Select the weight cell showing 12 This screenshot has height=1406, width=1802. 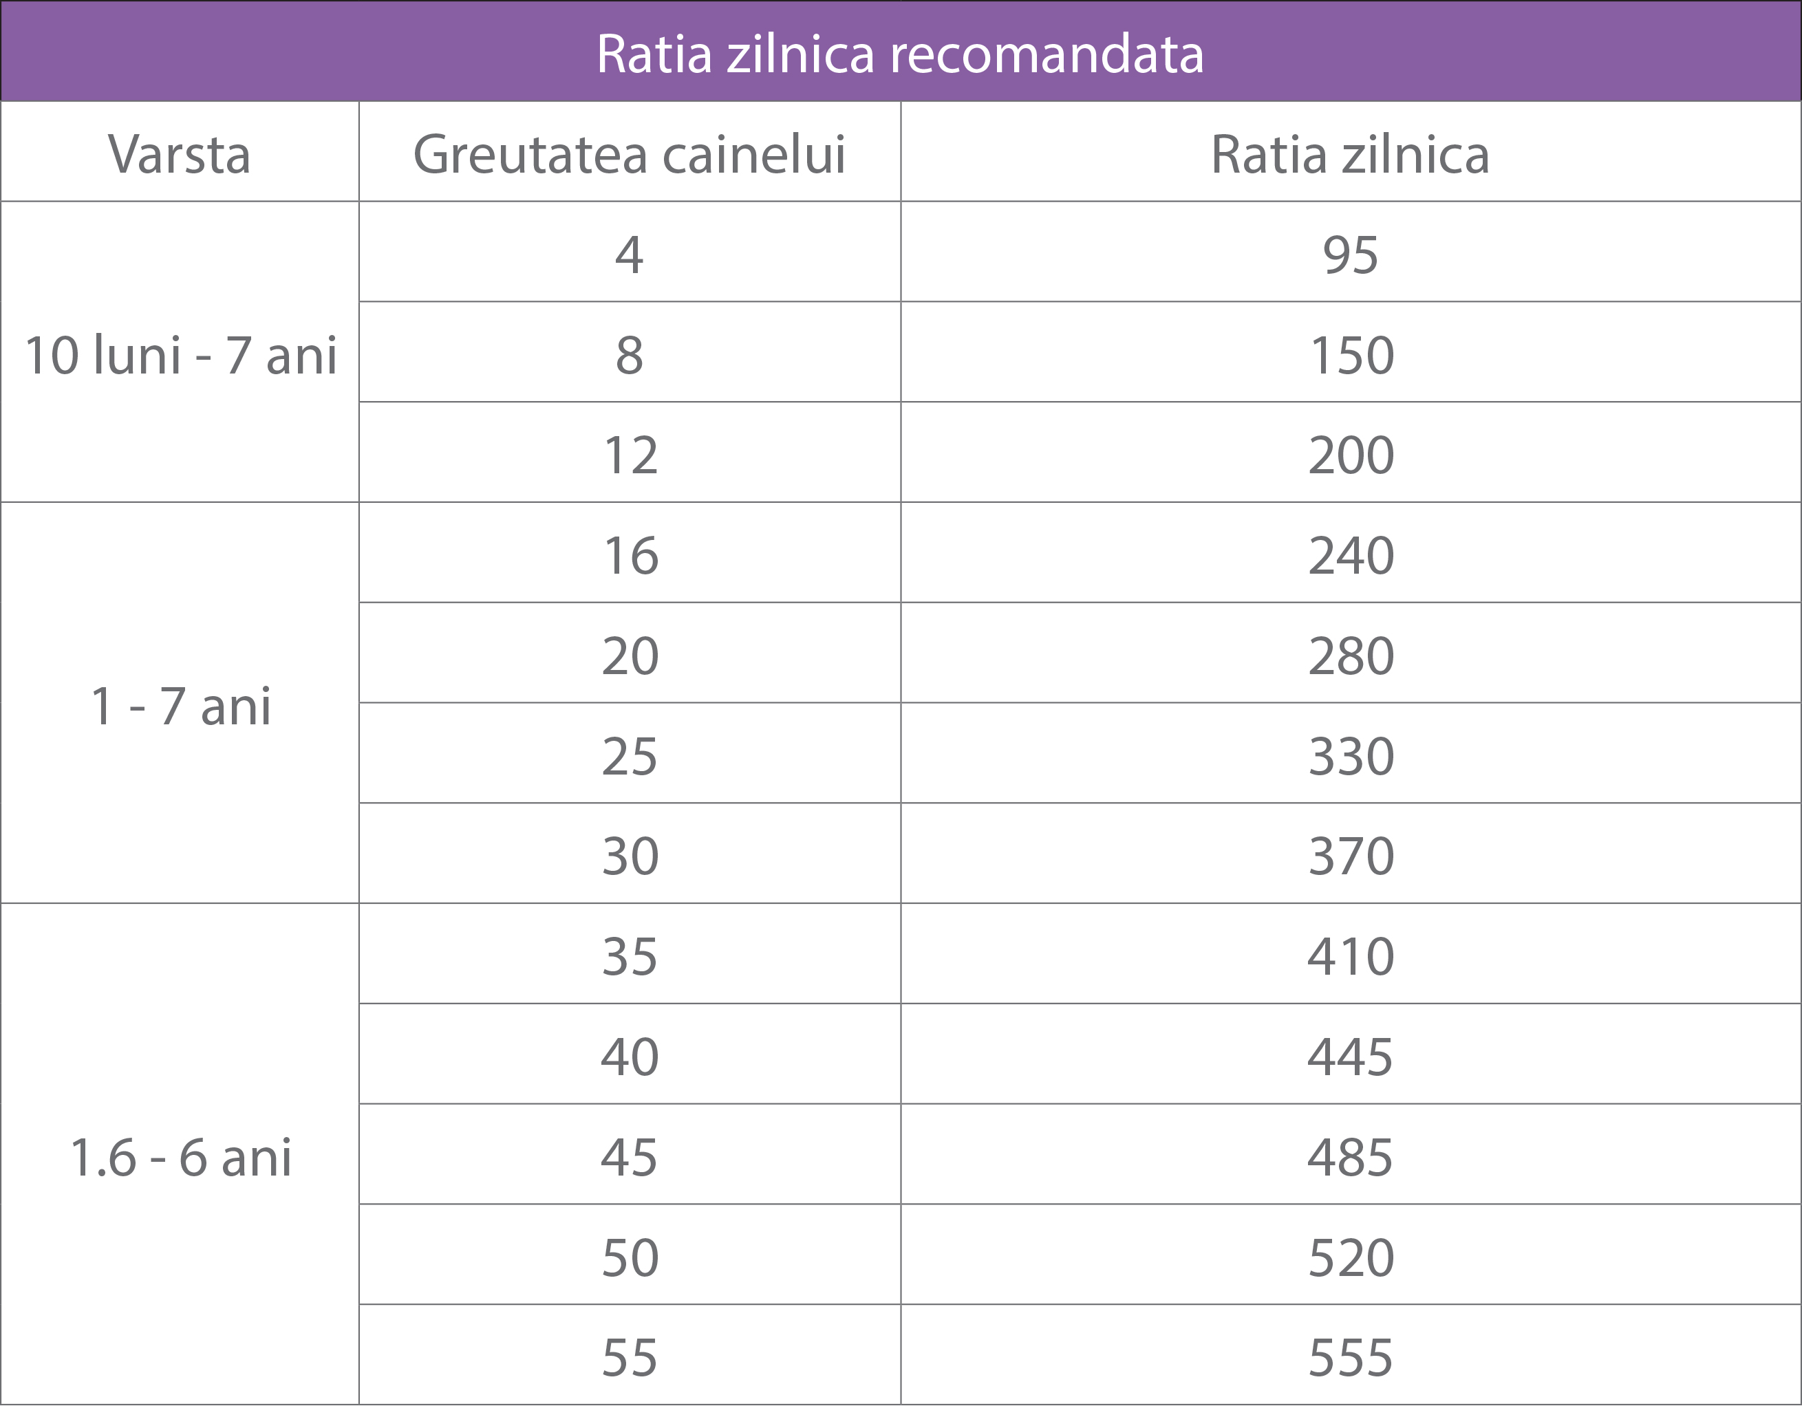click(630, 453)
